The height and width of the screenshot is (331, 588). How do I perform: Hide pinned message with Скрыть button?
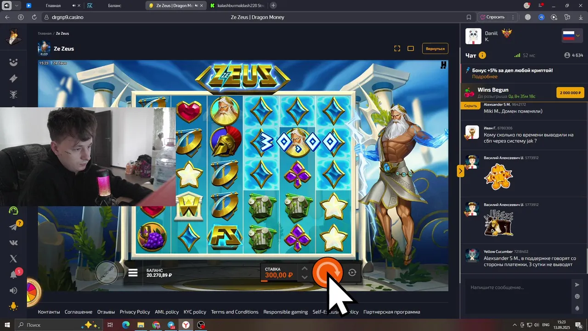pyautogui.click(x=470, y=105)
